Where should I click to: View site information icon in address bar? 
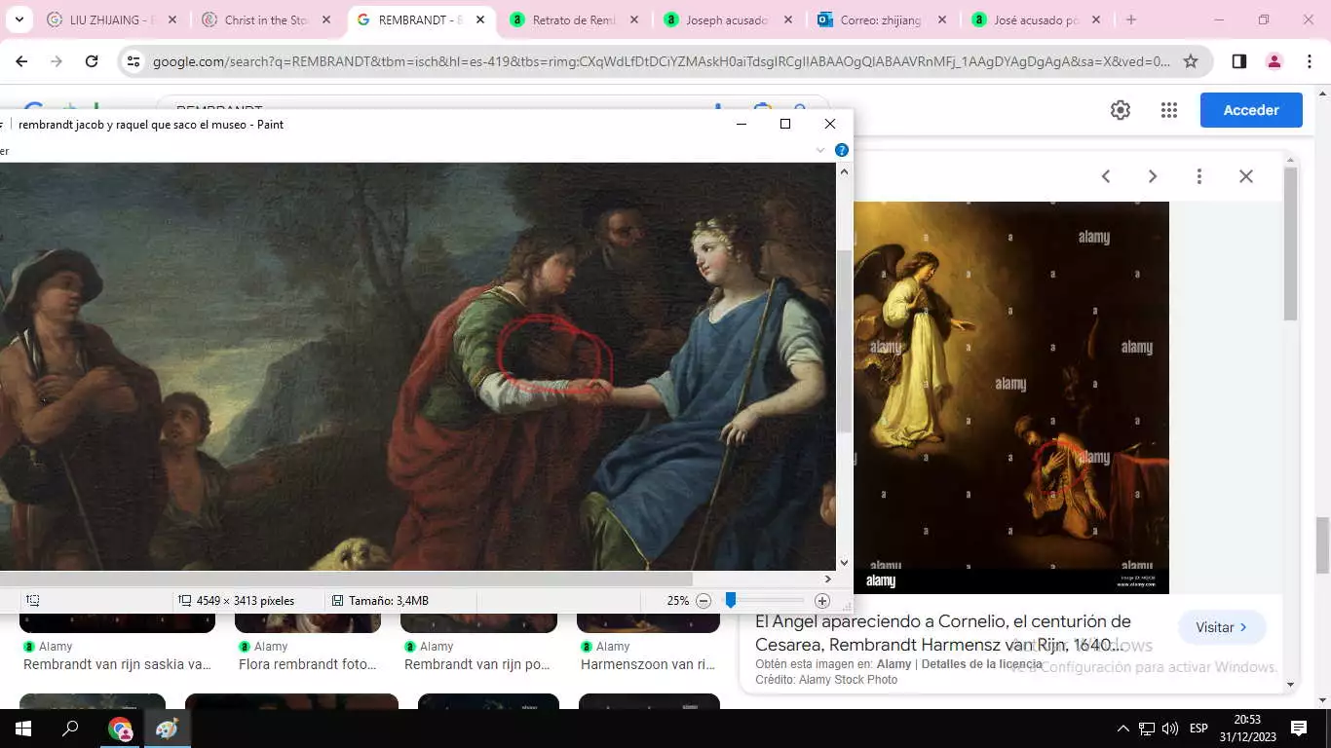point(134,61)
